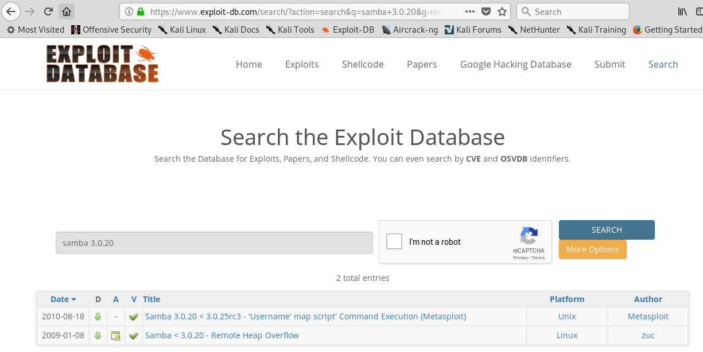Click the green padlock security icon
The image size is (703, 352).
click(x=140, y=11)
